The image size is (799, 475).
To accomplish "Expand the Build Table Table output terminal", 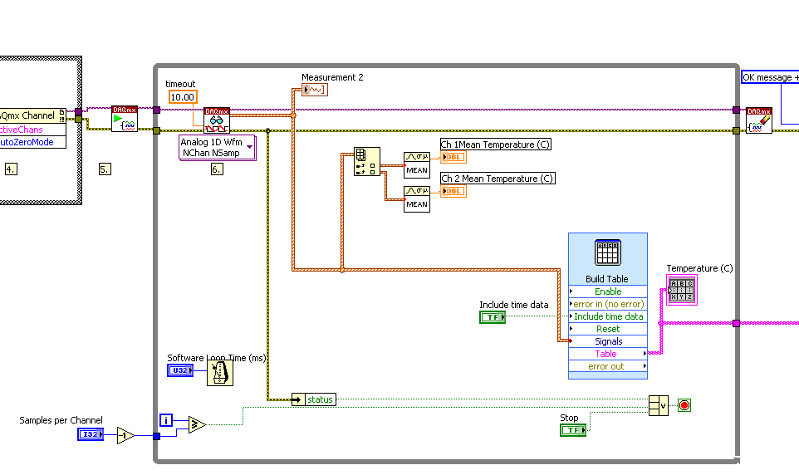I will [x=607, y=354].
